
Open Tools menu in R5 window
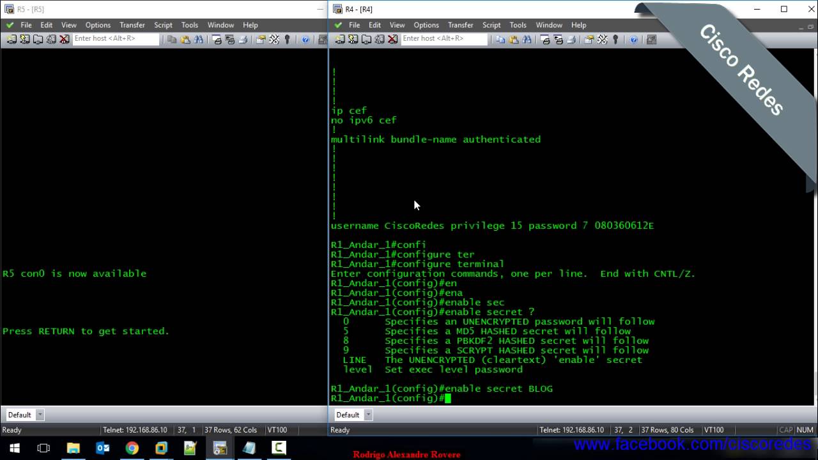coord(189,25)
